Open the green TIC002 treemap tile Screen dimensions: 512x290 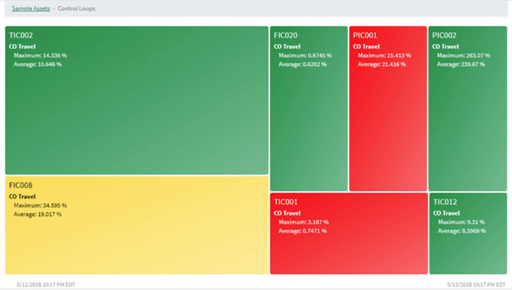(x=137, y=100)
